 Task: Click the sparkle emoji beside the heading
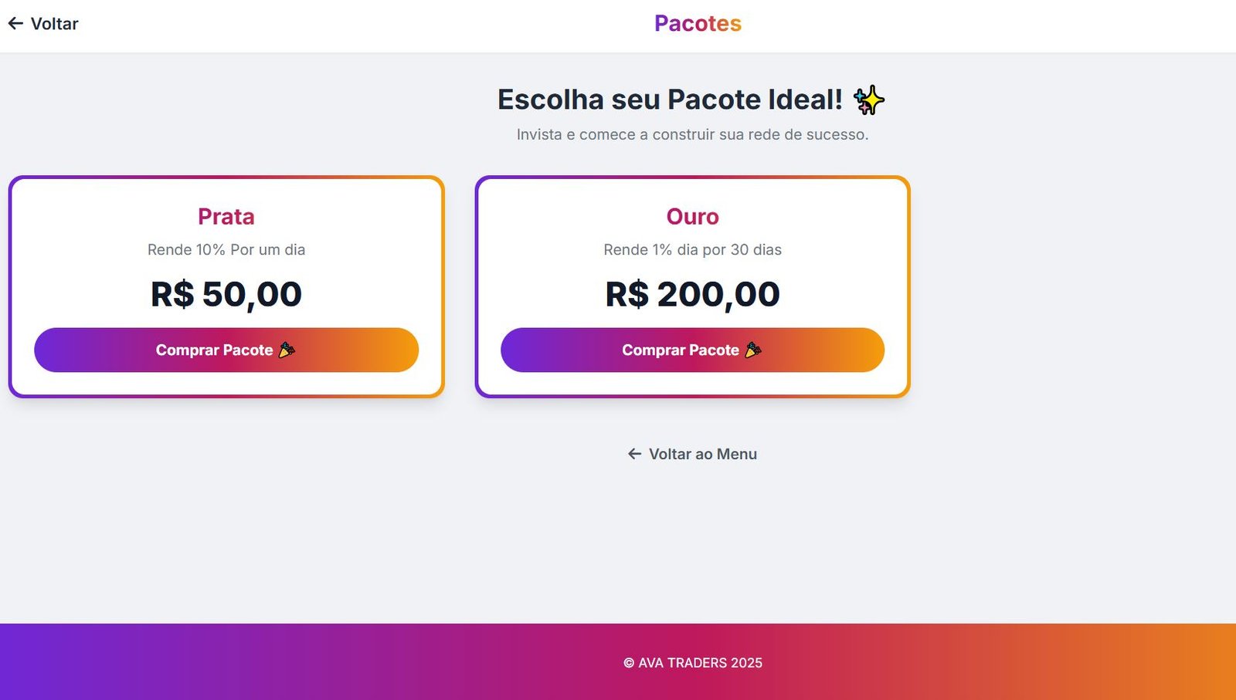[x=868, y=100]
